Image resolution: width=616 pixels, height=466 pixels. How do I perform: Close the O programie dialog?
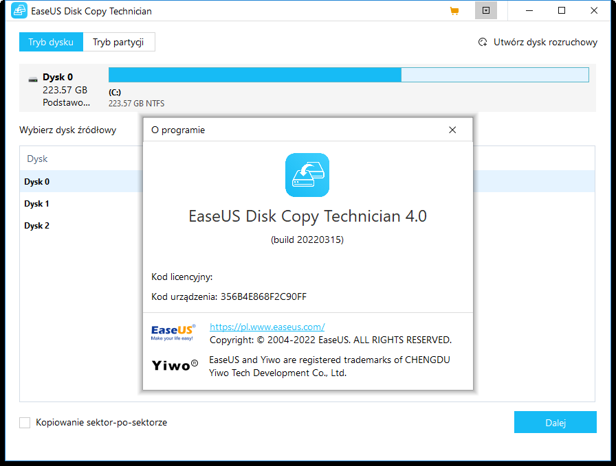(452, 130)
